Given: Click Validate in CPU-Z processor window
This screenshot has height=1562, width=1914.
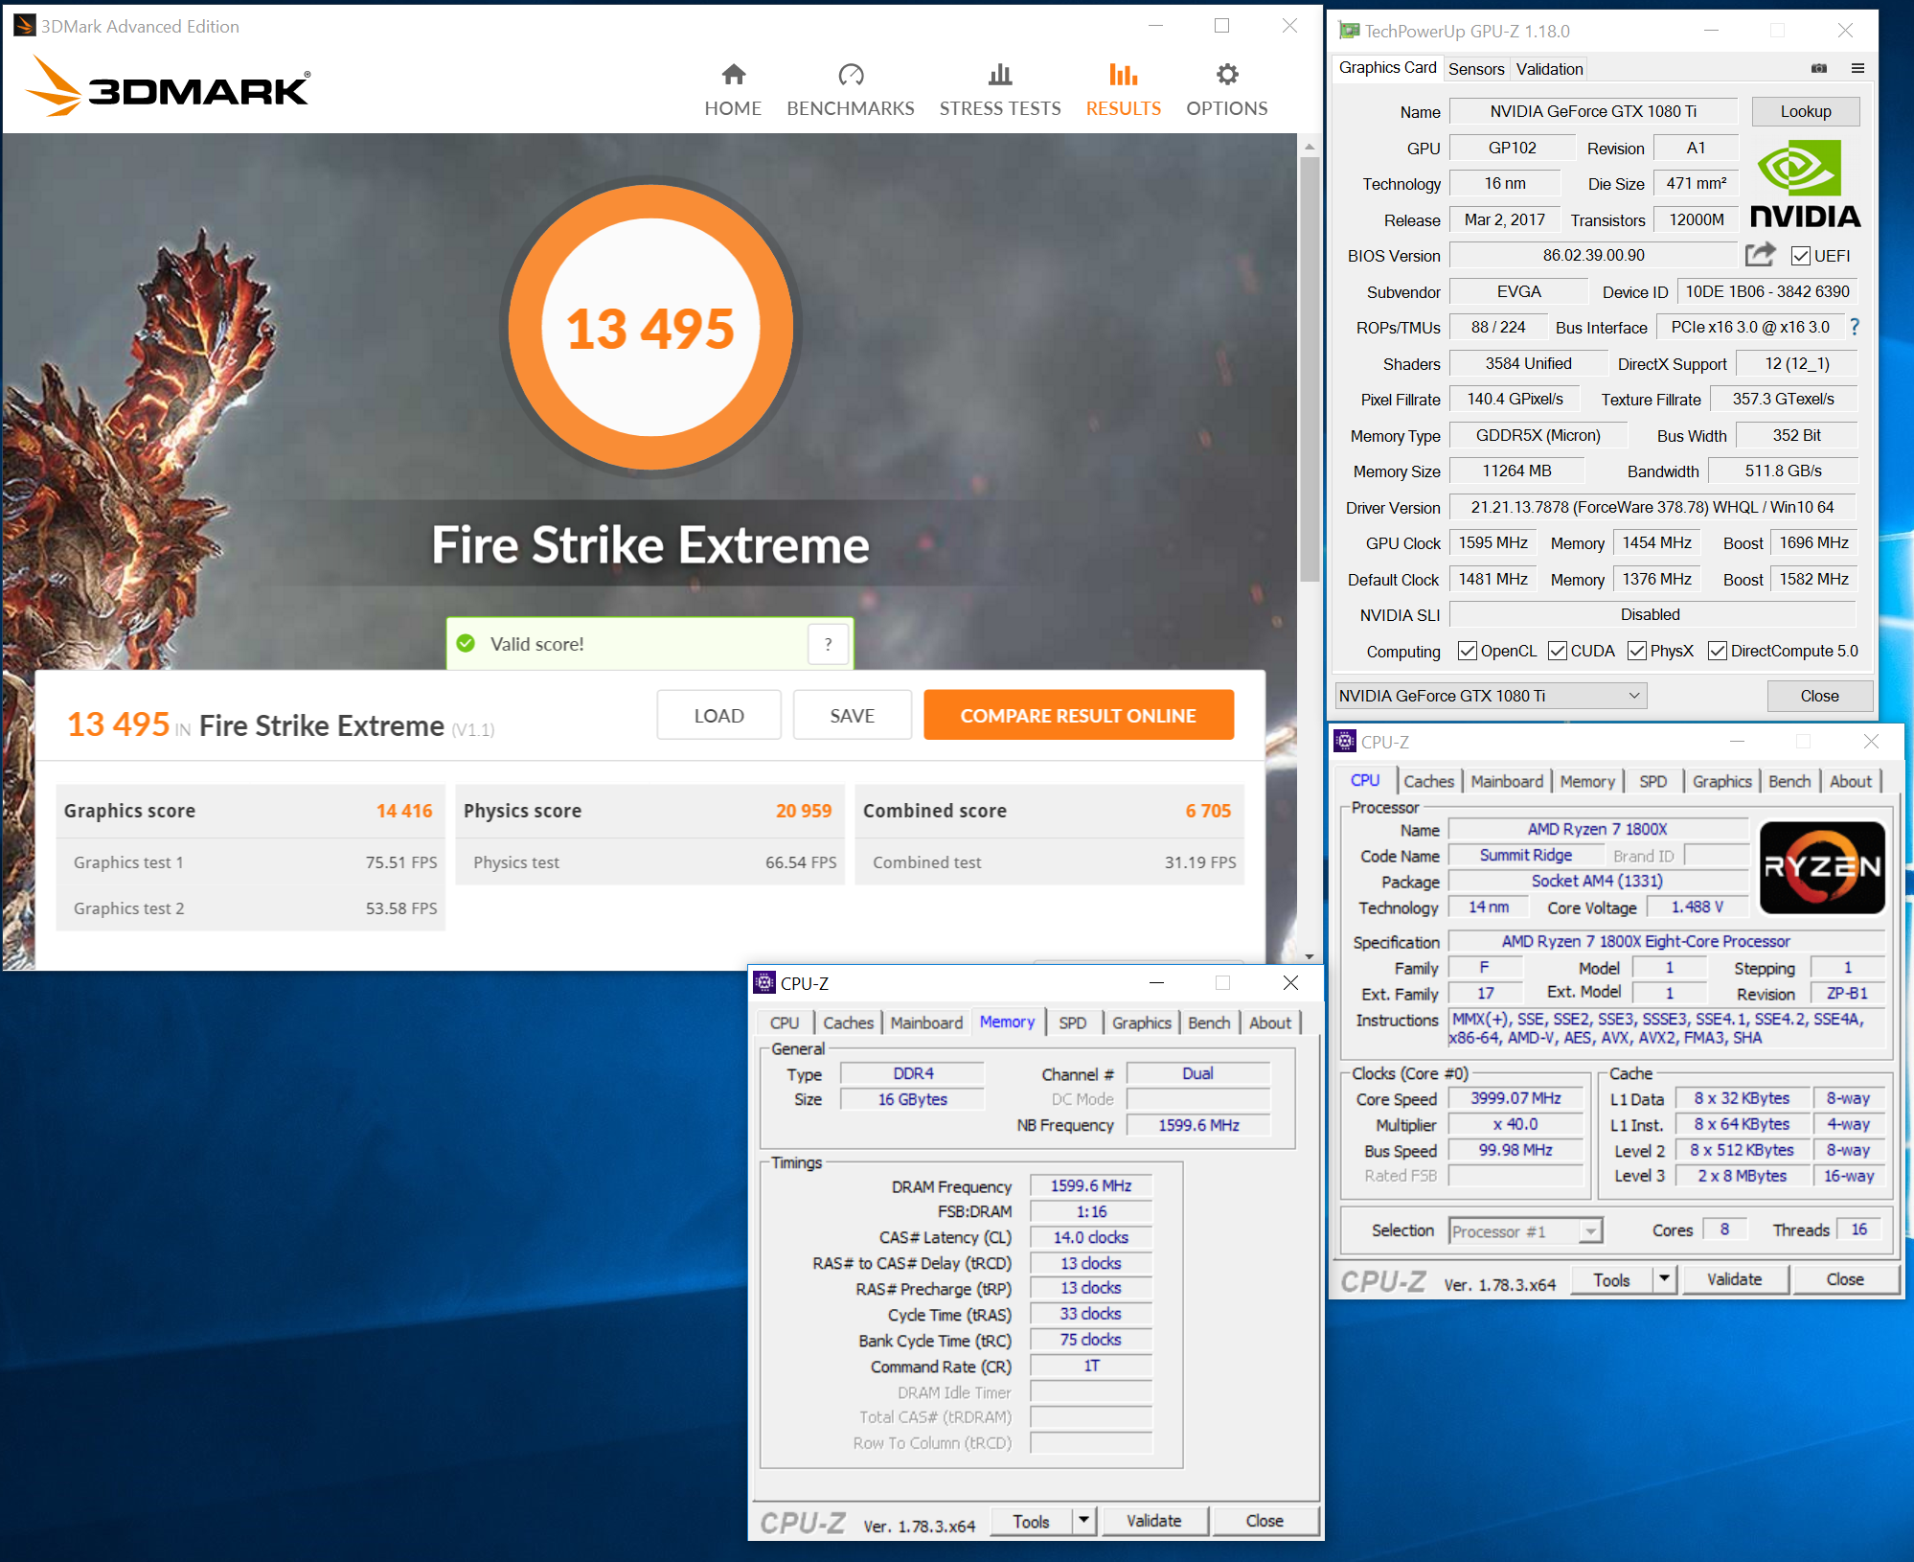Looking at the screenshot, I should click(x=1734, y=1278).
